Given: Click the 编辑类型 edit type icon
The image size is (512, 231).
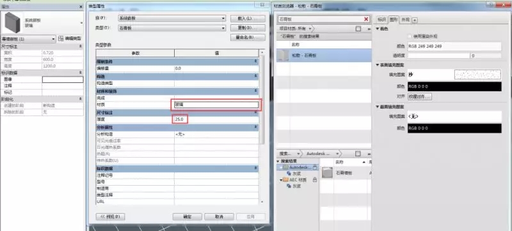Looking at the screenshot, I should tap(61, 39).
